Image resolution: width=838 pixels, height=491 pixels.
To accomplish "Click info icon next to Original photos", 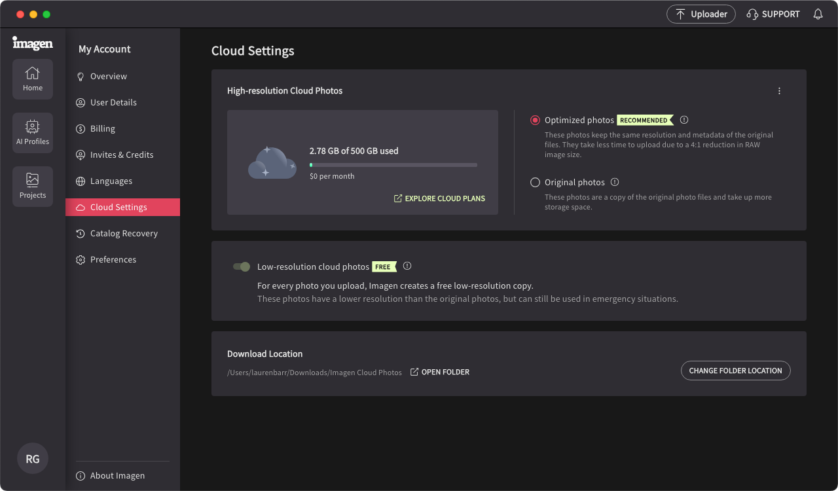I will coord(615,182).
